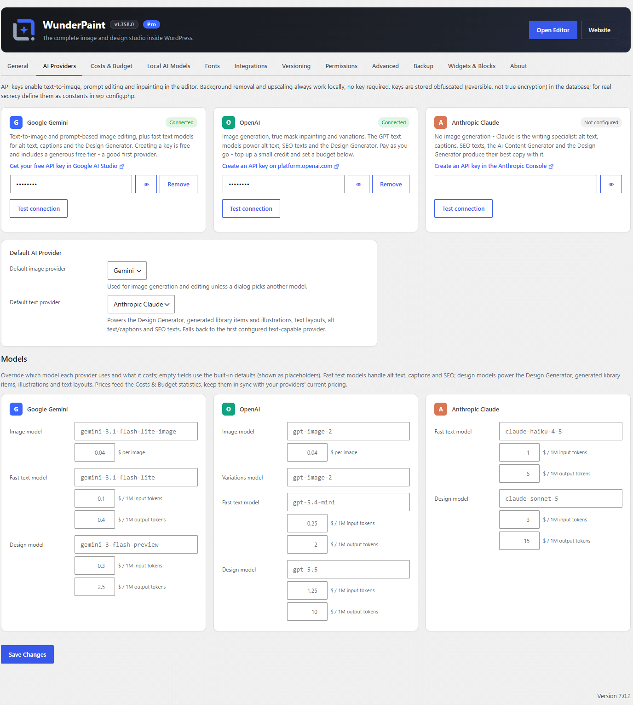This screenshot has height=705, width=633.
Task: Click the v1.358.0 version badge
Action: [x=124, y=24]
